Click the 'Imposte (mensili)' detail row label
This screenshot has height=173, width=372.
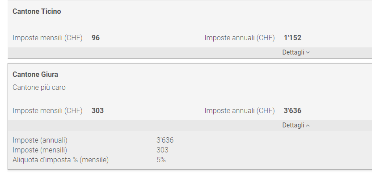40,150
